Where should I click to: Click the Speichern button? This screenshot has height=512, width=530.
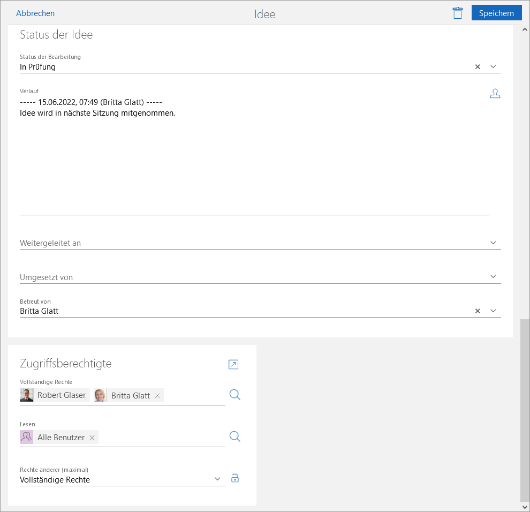pyautogui.click(x=496, y=13)
